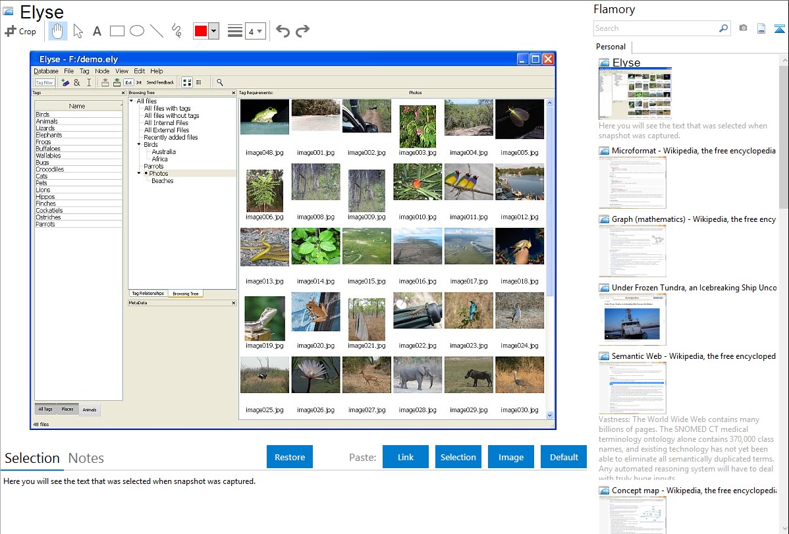This screenshot has width=789, height=534.
Task: Pick the ellipse shape tool
Action: pos(137,31)
